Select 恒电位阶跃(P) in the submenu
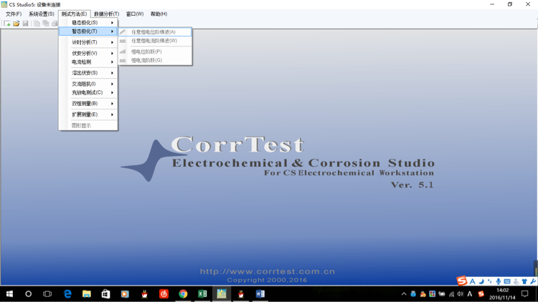 click(x=155, y=52)
